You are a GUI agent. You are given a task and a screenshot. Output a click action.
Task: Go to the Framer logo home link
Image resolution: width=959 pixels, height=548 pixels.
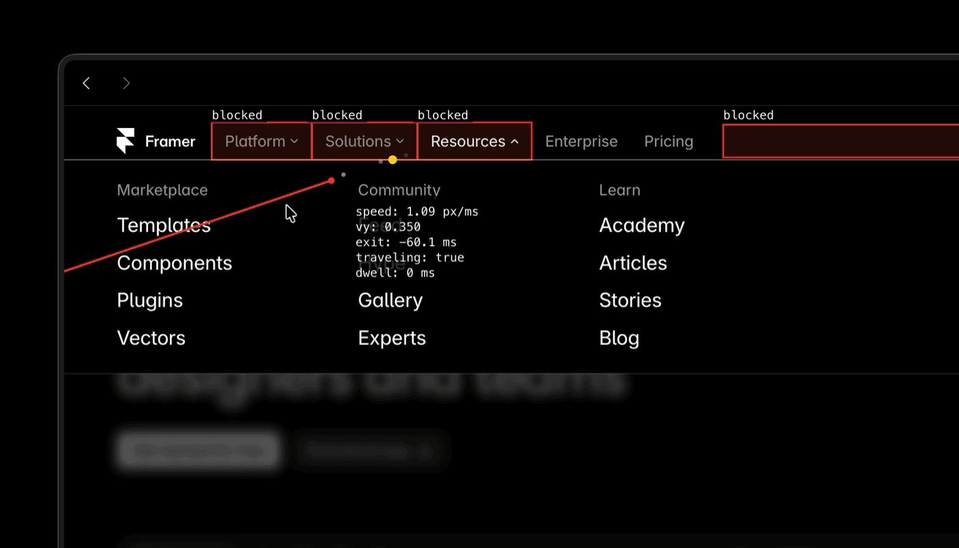(x=155, y=141)
